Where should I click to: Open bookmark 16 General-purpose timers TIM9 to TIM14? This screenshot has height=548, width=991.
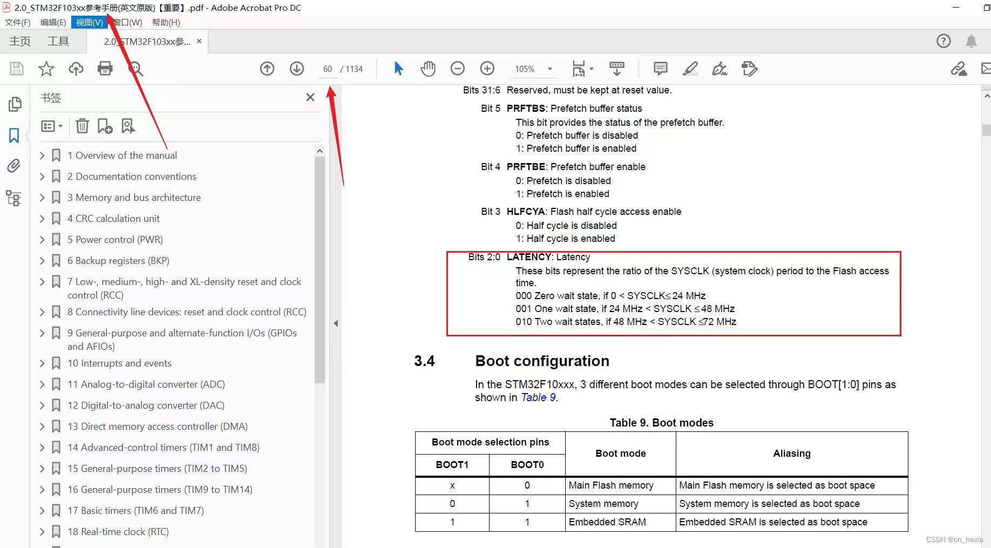point(160,490)
